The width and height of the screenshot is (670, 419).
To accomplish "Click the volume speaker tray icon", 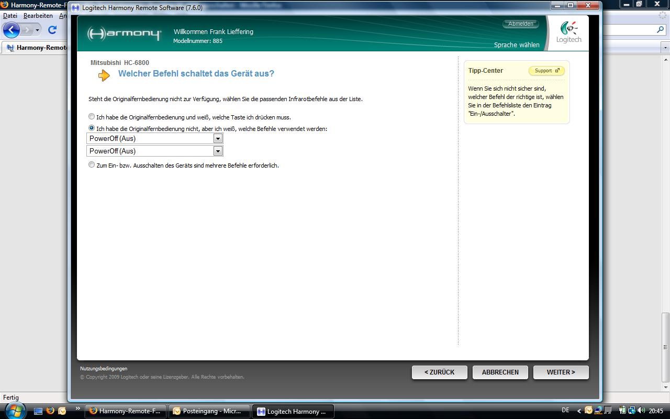I will pos(641,411).
